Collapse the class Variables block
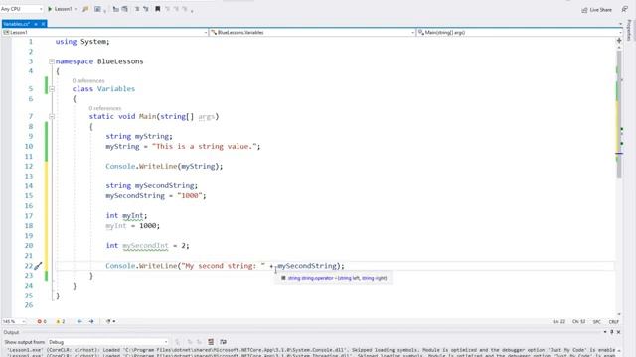 coord(52,89)
